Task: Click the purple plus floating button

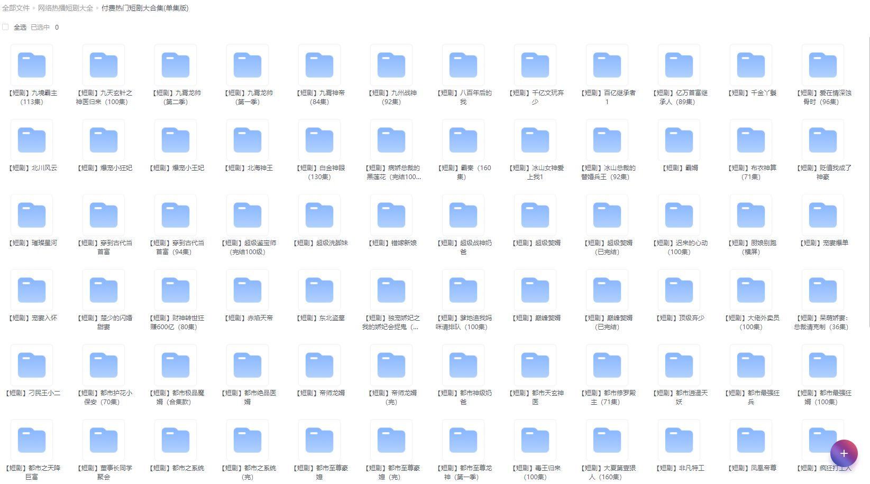Action: pos(844,453)
